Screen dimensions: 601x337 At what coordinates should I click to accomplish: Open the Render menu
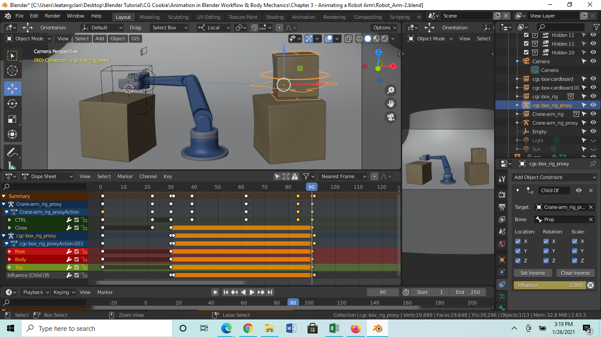pos(53,16)
